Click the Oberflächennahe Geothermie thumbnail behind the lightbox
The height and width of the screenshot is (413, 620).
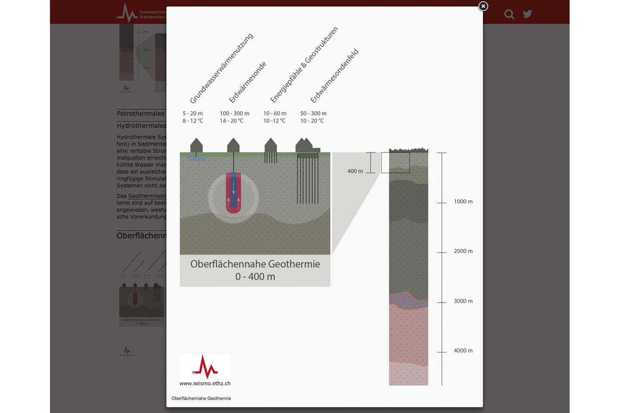142,289
